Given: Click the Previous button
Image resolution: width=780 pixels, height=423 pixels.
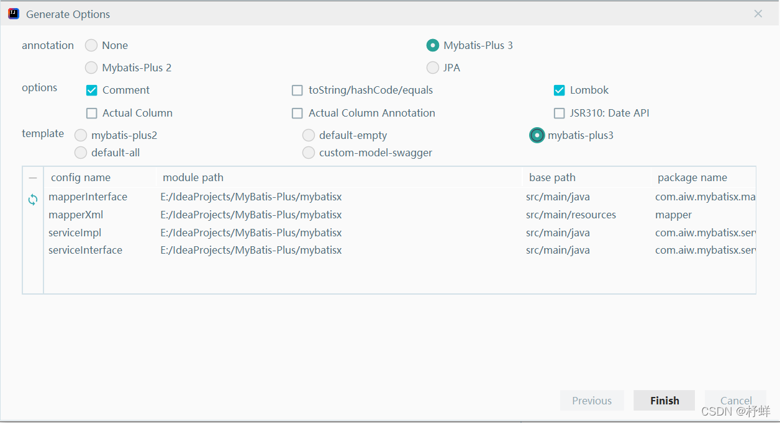Looking at the screenshot, I should click(592, 401).
